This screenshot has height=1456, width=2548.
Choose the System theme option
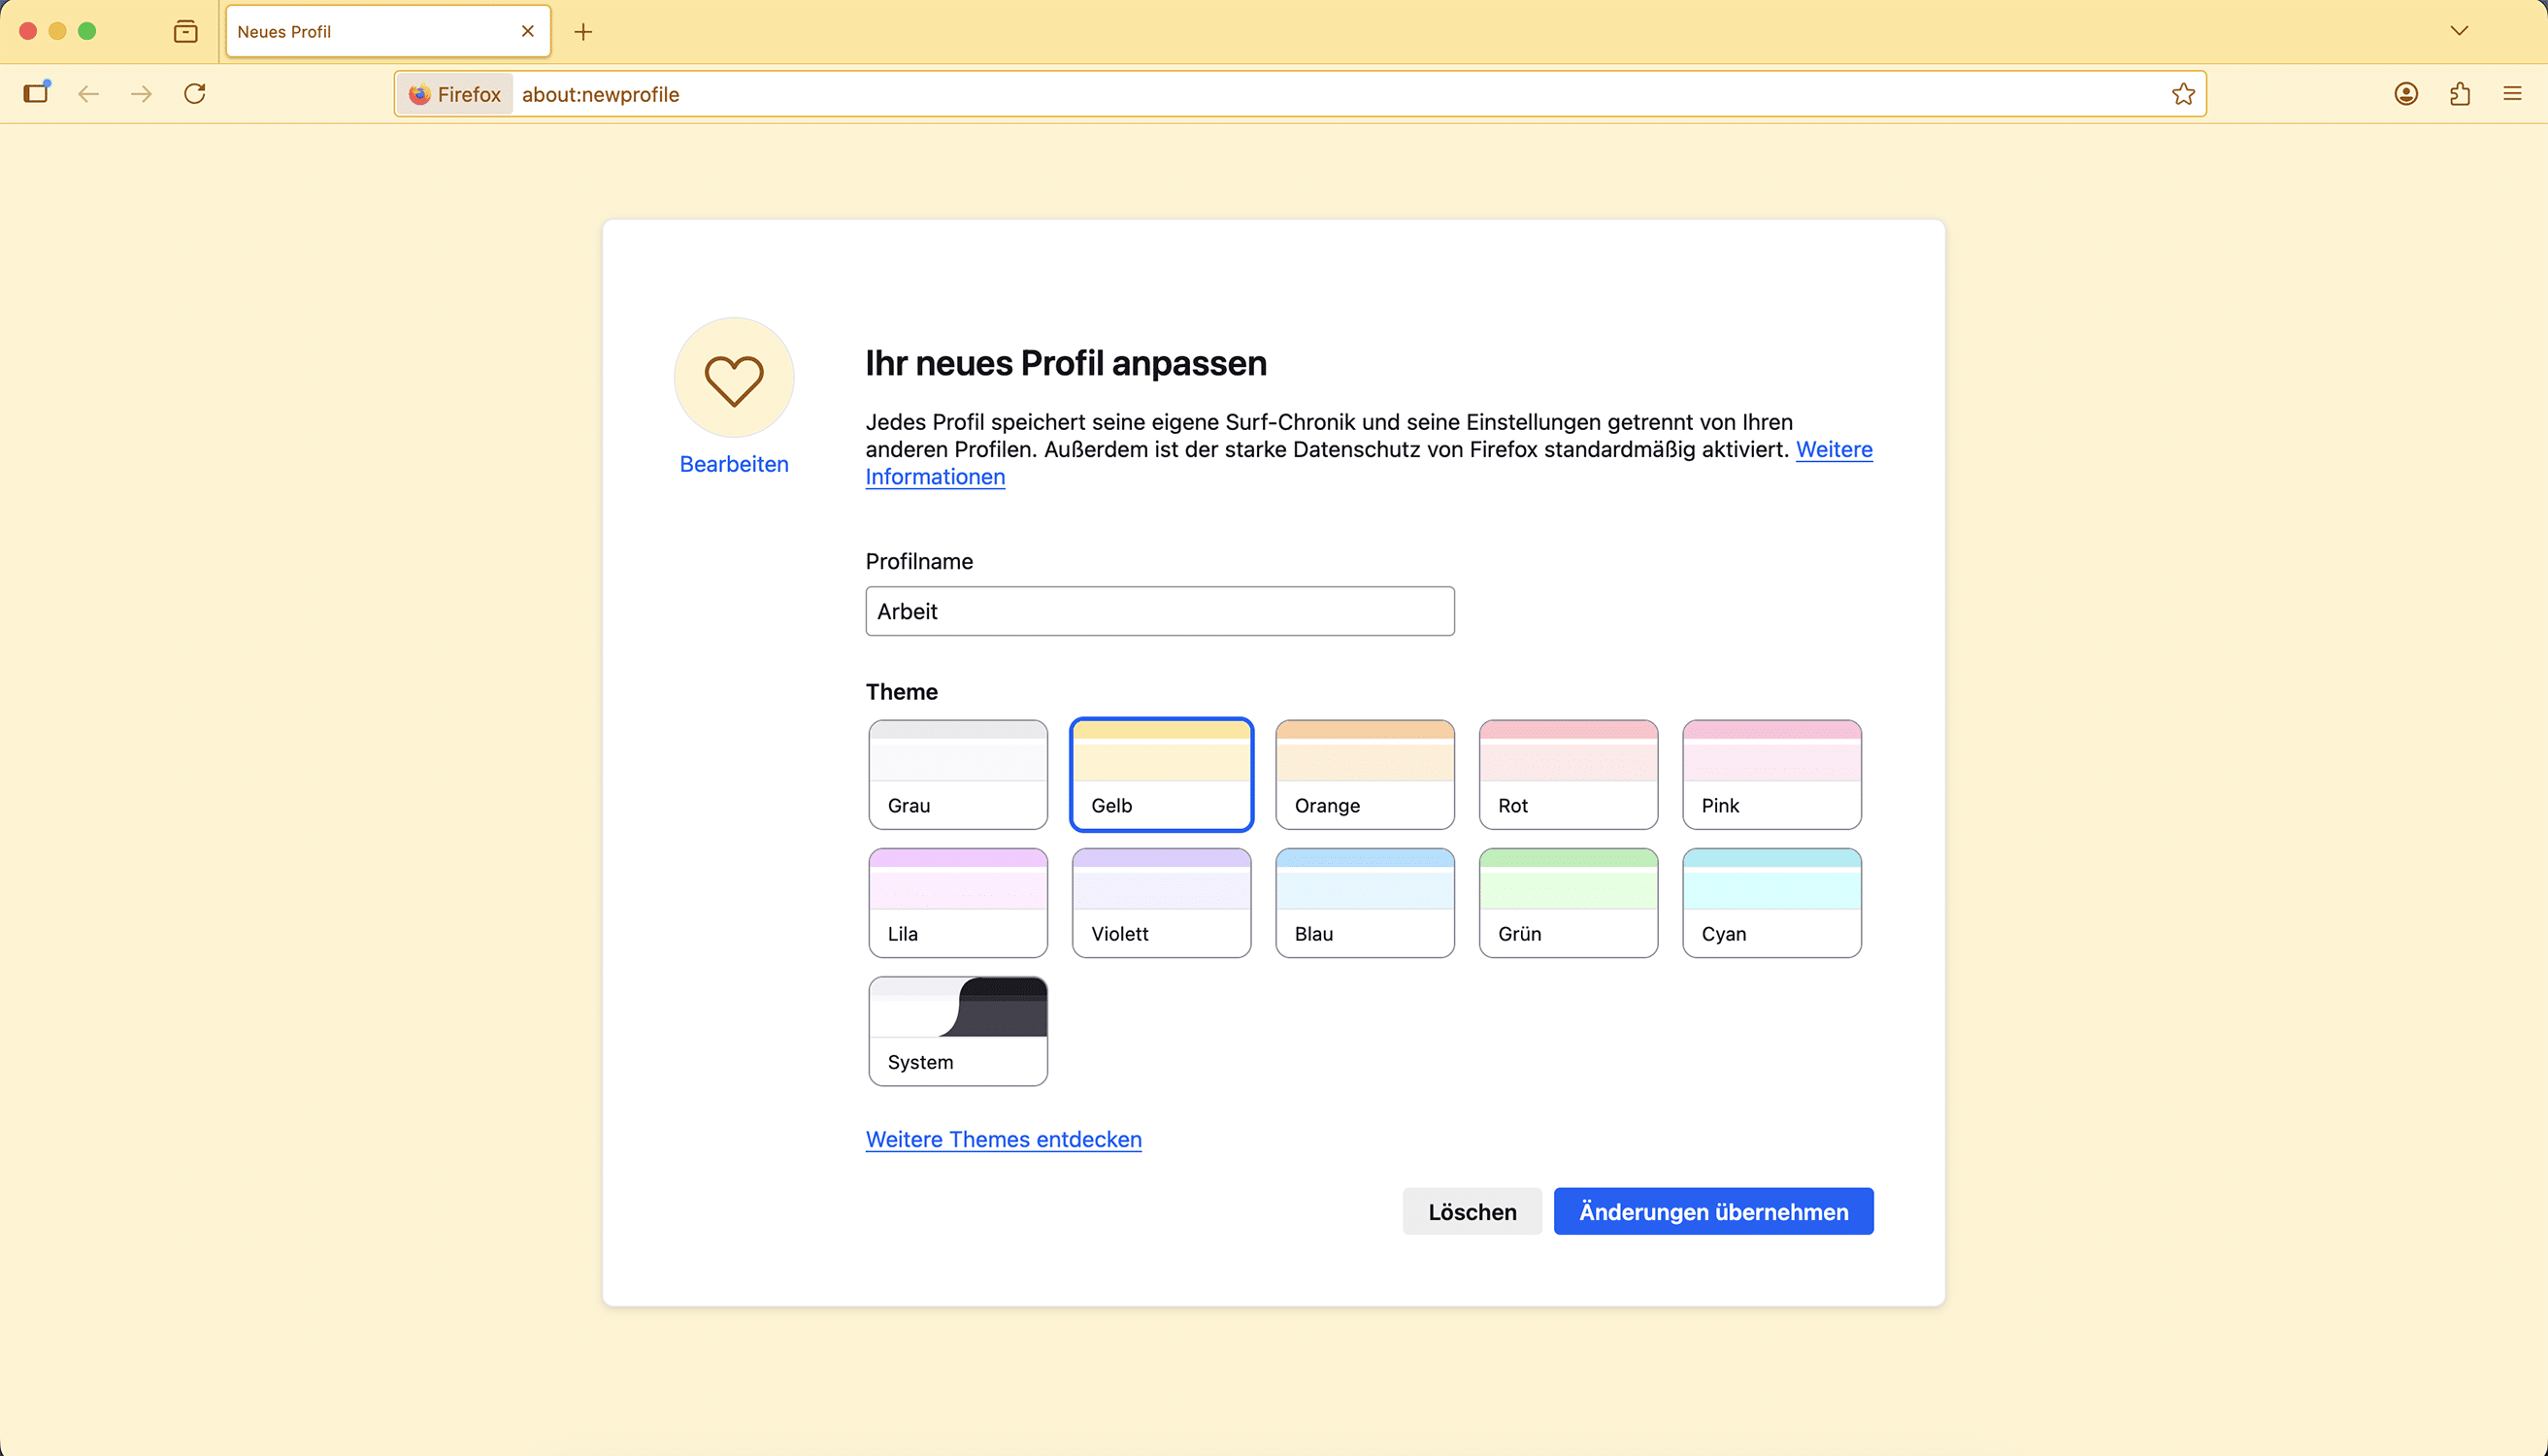(x=958, y=1031)
